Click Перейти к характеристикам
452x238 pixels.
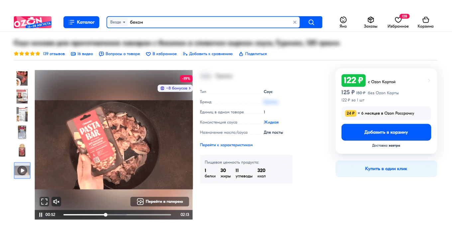[226, 145]
